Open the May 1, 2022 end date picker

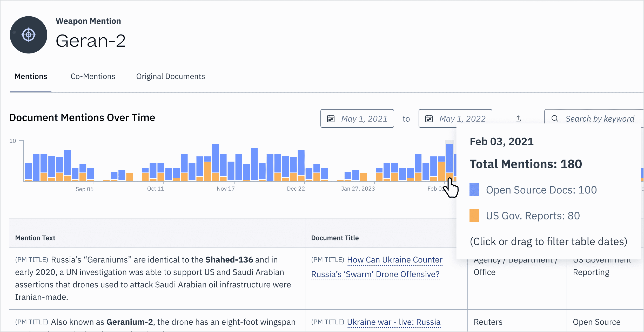[x=462, y=119]
